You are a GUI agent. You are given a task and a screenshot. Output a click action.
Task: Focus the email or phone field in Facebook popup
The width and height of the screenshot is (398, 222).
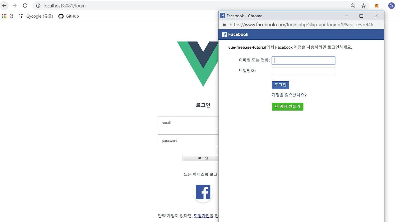(303, 60)
